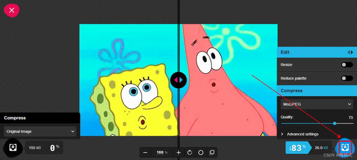Viewport: 357px width, 160px height.
Task: Click the 100% zoom level field
Action: coord(162,153)
